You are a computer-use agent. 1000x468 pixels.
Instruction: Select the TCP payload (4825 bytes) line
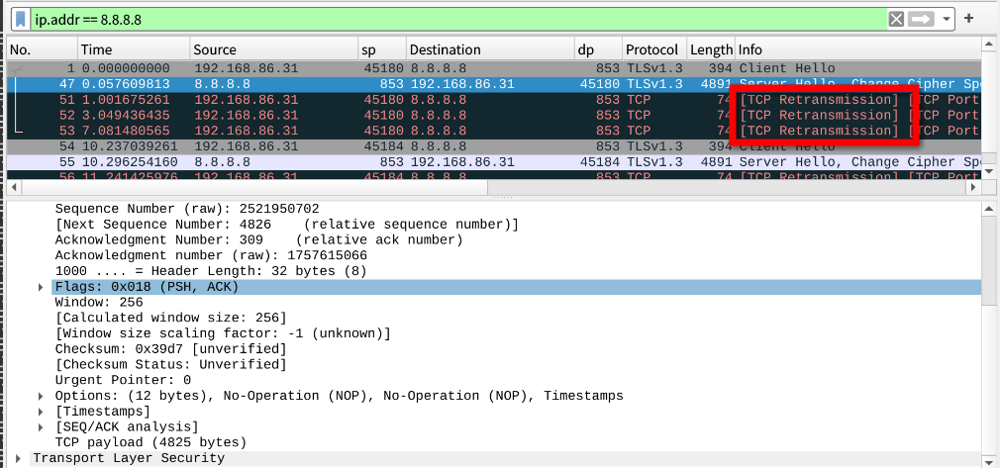tap(150, 442)
